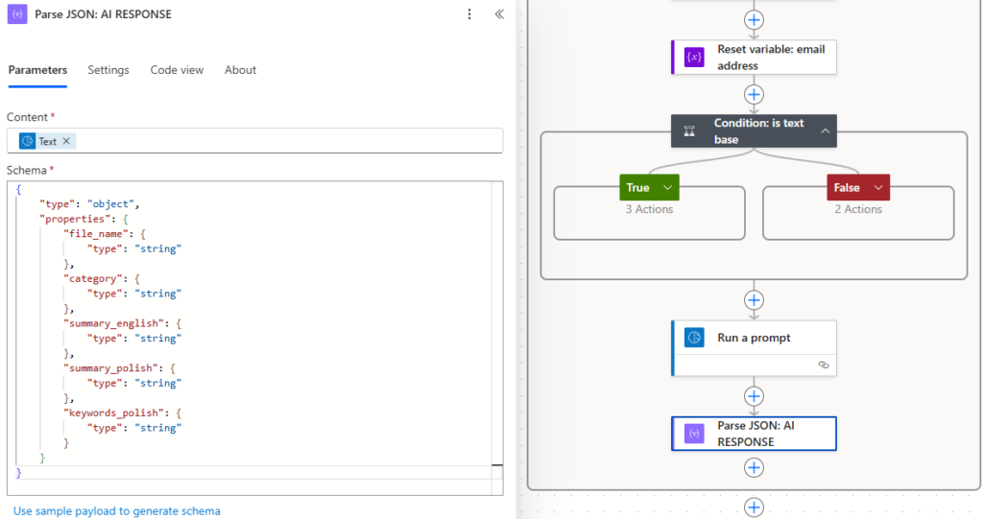Select the Reset variable: email address action
The image size is (983, 519).
(x=754, y=57)
